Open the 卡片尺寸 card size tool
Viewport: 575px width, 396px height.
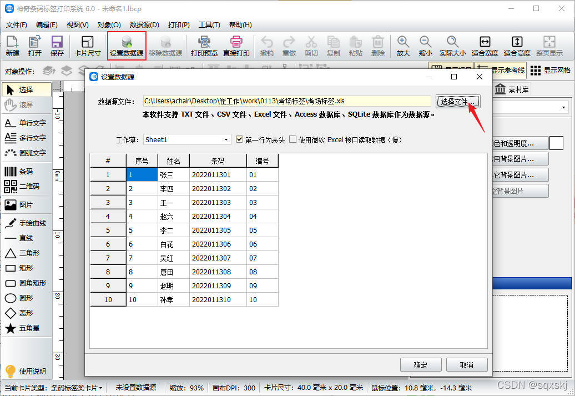(x=87, y=46)
